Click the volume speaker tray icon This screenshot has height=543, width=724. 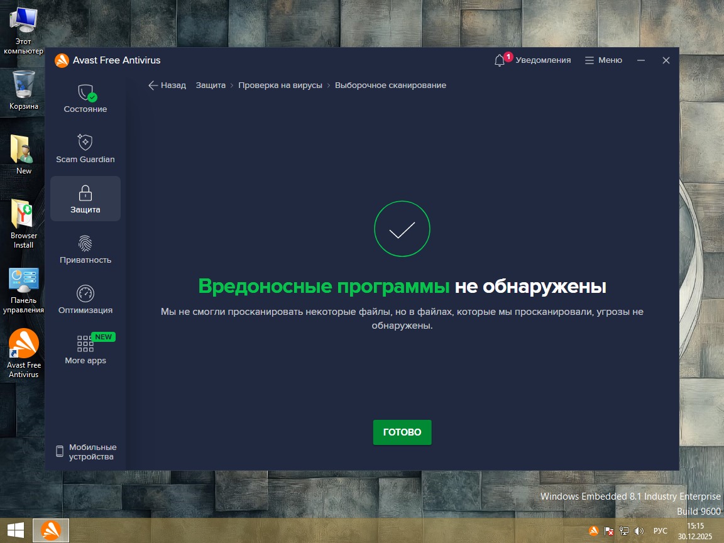[640, 531]
